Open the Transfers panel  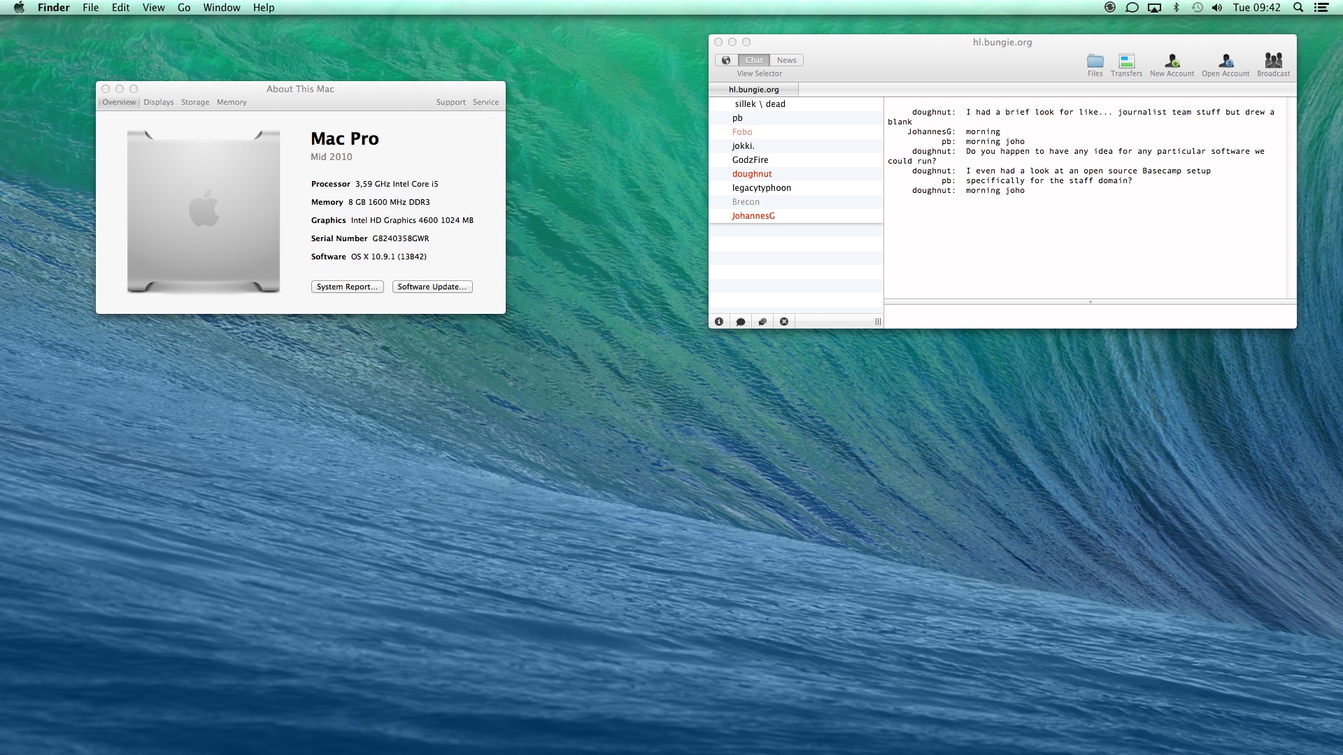click(1126, 64)
